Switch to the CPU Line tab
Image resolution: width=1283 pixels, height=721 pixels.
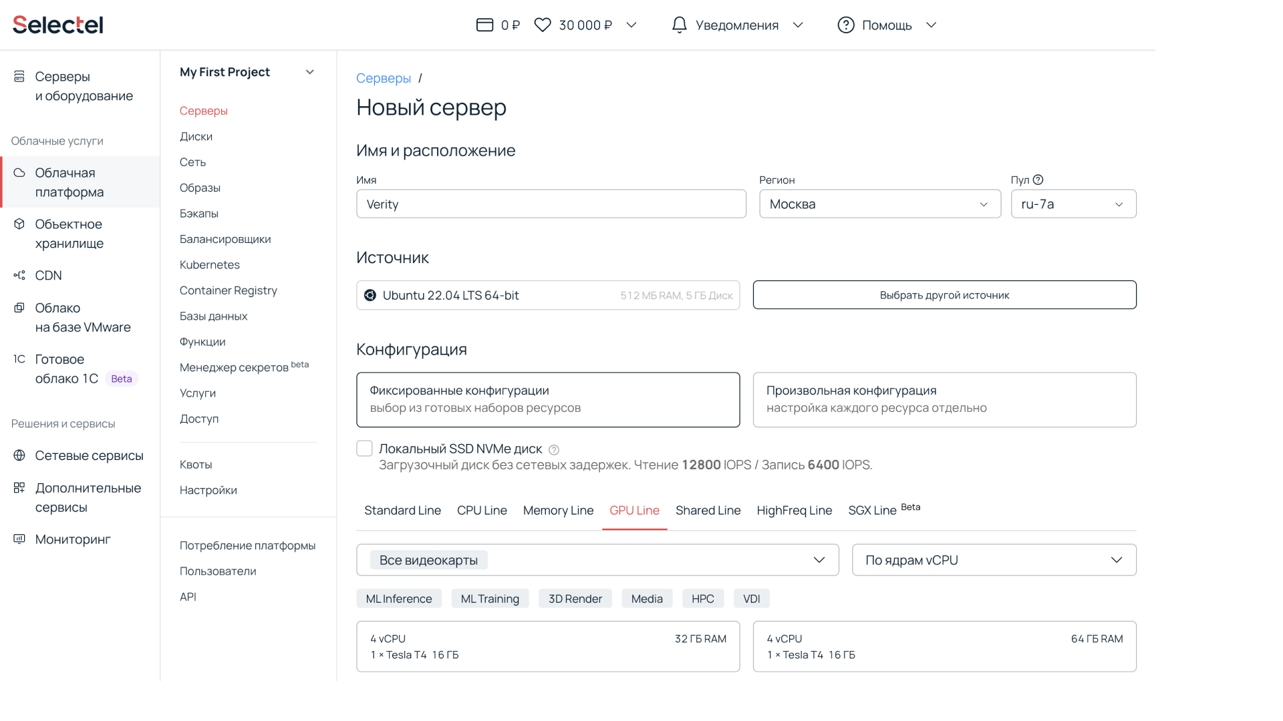[482, 510]
